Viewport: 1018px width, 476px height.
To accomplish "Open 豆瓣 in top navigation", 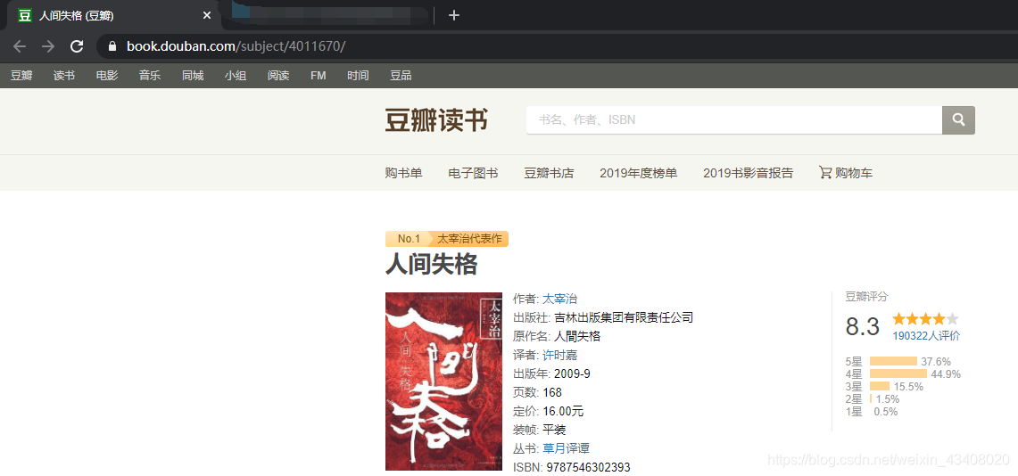I will pos(21,75).
